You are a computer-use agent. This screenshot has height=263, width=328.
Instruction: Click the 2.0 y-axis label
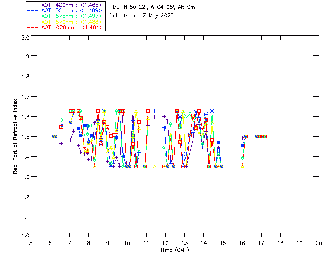[25, 37]
